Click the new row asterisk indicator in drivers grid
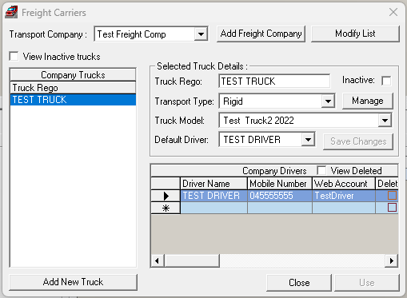The image size is (407, 298). [166, 208]
